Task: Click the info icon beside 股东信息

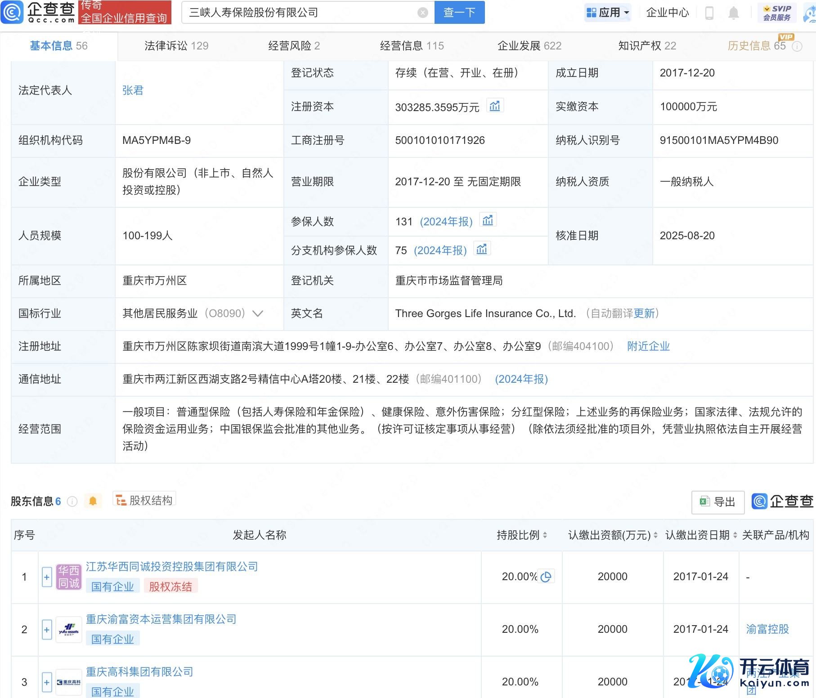Action: (72, 501)
